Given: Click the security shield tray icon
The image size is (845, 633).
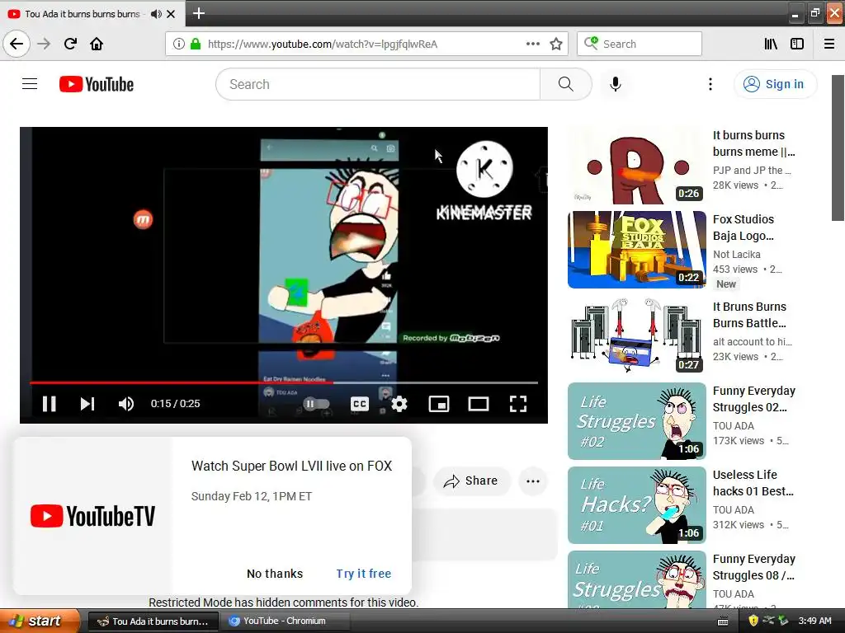Looking at the screenshot, I should tap(753, 621).
